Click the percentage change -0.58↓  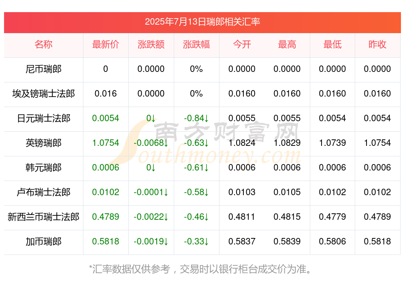(196, 192)
